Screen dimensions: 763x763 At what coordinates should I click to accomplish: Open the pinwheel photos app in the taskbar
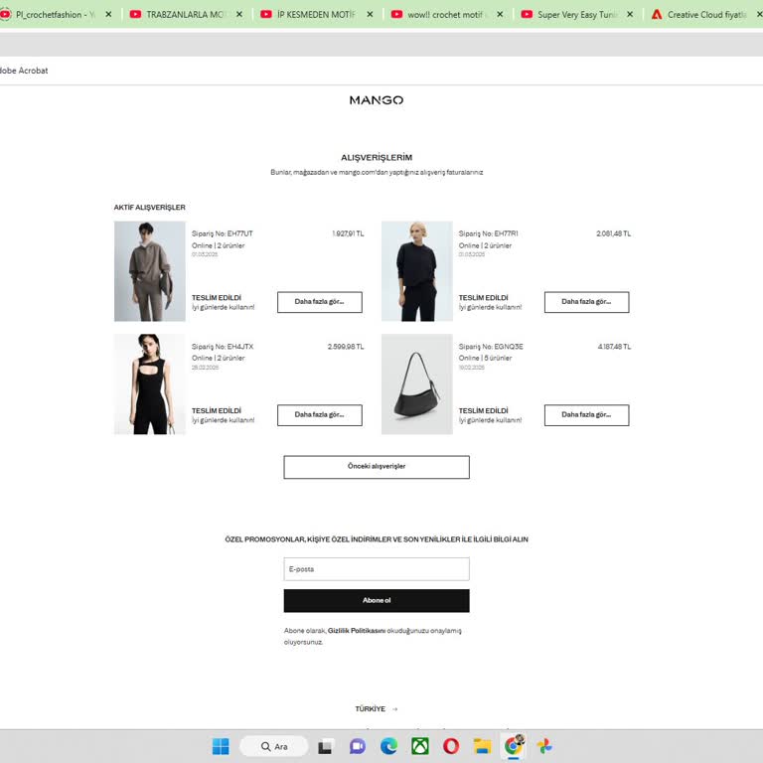(544, 746)
